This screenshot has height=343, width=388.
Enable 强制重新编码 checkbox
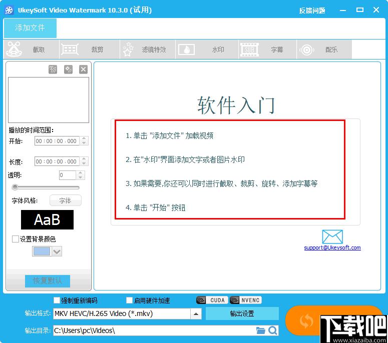[57, 300]
